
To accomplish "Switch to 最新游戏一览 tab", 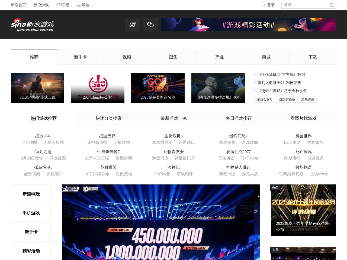I will point(173,118).
